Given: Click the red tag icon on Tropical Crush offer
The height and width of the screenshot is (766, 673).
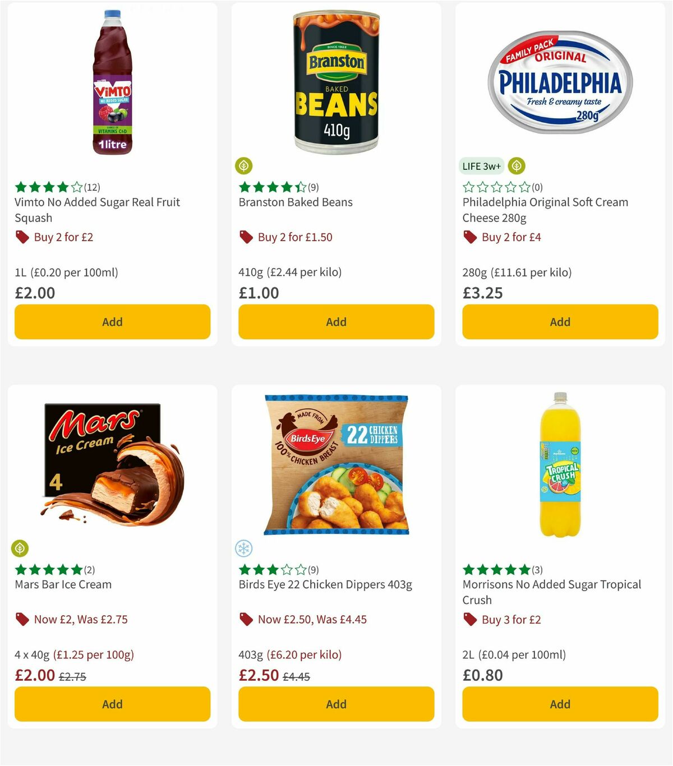Looking at the screenshot, I should (469, 620).
